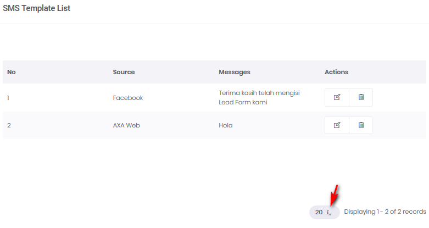Image resolution: width=429 pixels, height=228 pixels.
Task: Click the SMS Template List heading
Action: tap(36, 9)
